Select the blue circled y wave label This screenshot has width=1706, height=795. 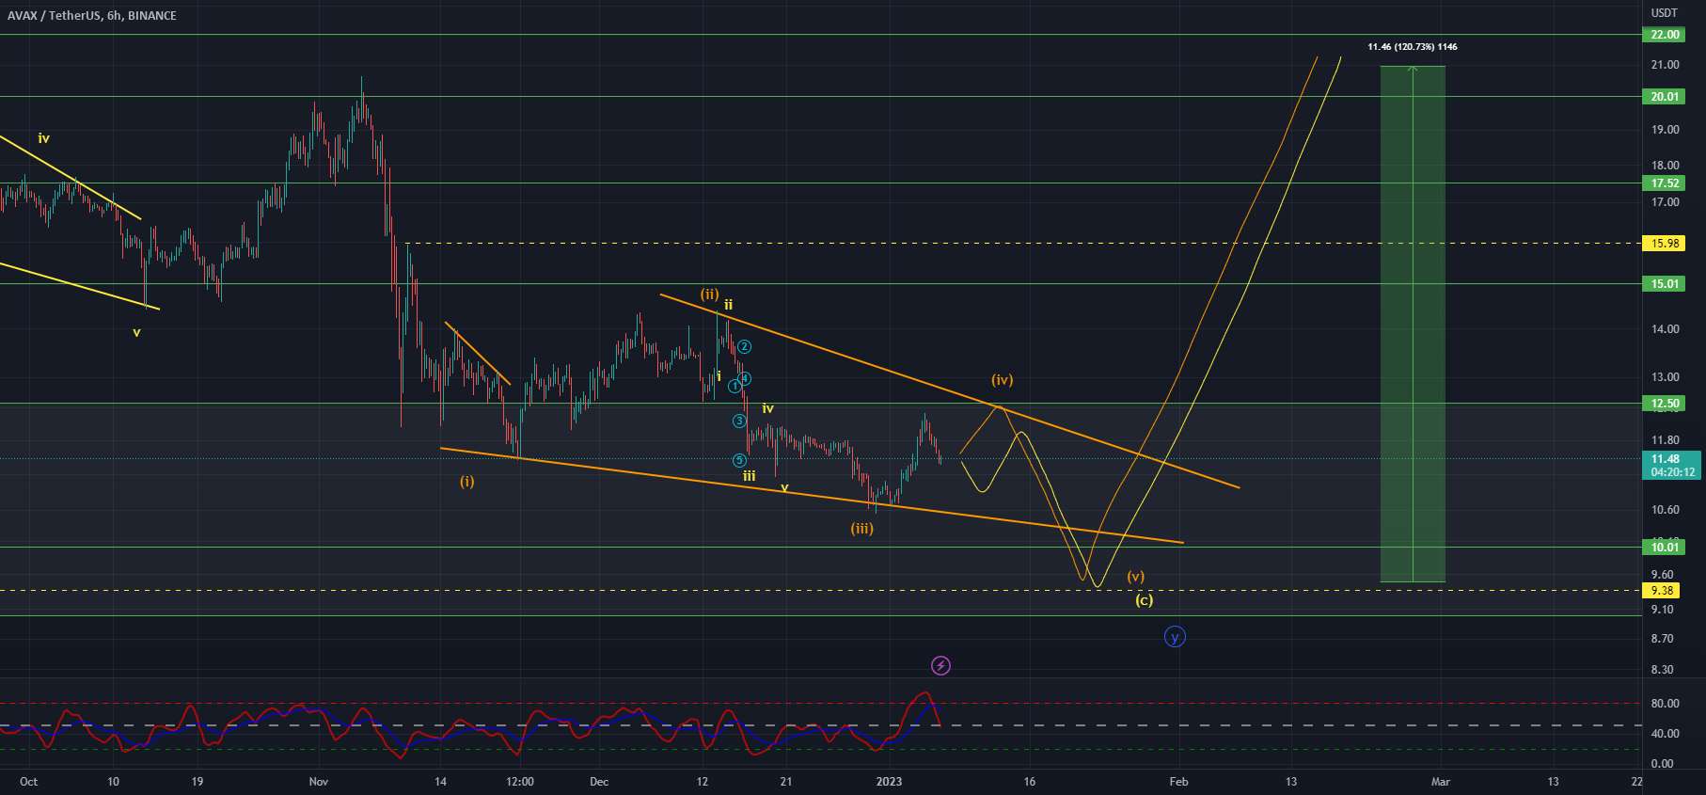pos(1175,637)
